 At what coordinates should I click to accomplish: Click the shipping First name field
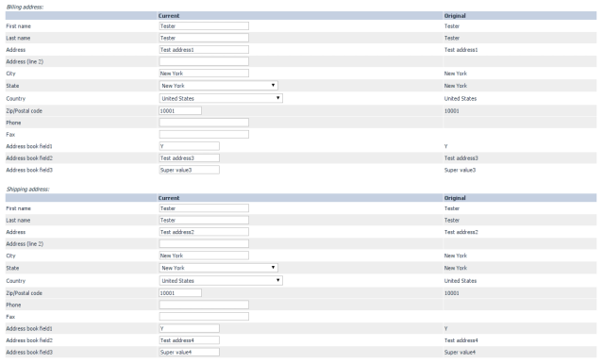point(204,208)
